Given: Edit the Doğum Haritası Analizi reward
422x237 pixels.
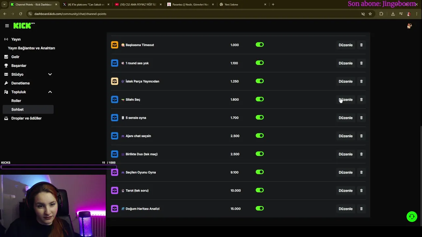Looking at the screenshot, I should [x=346, y=209].
